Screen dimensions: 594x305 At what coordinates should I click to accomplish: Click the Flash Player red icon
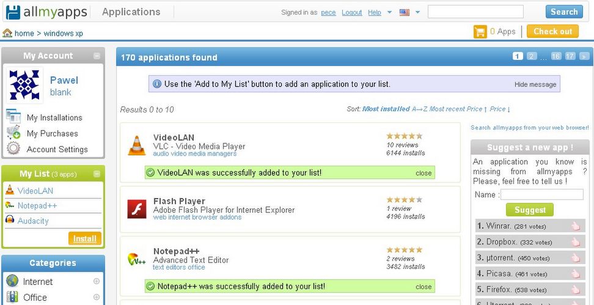coord(137,209)
